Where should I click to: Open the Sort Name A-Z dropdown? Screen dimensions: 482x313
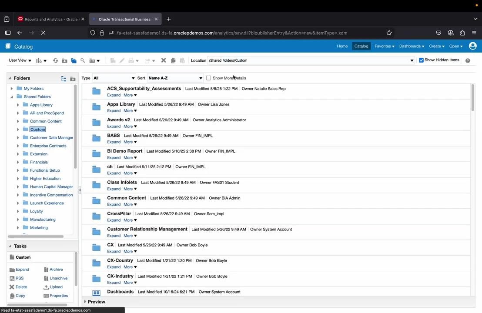(175, 78)
